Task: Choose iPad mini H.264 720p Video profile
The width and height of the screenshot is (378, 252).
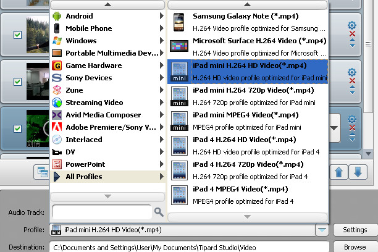Action: (248, 96)
